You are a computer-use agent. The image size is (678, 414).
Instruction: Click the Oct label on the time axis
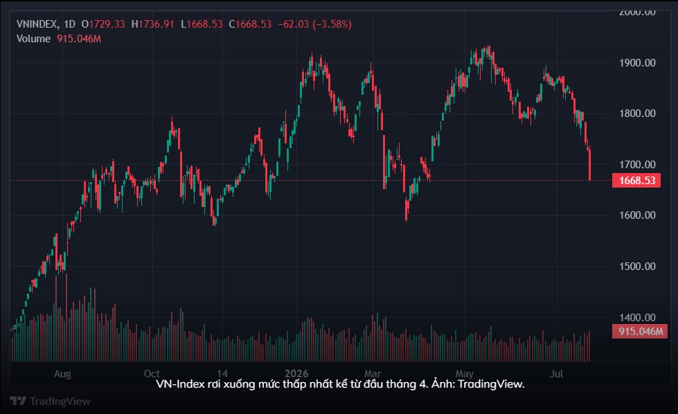[x=152, y=374]
